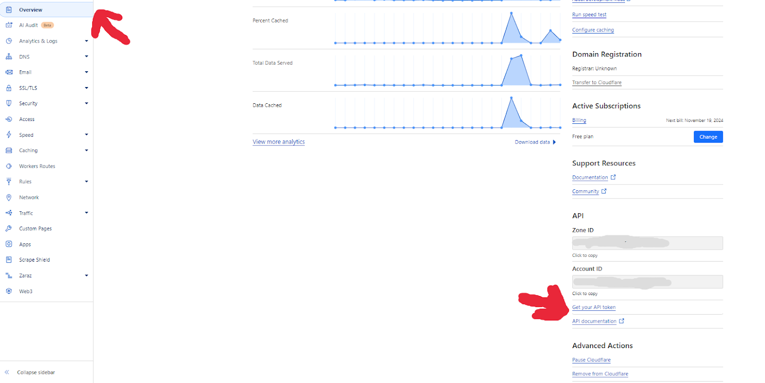
Task: Click the Analytics & Logs clock icon
Action: (x=9, y=41)
